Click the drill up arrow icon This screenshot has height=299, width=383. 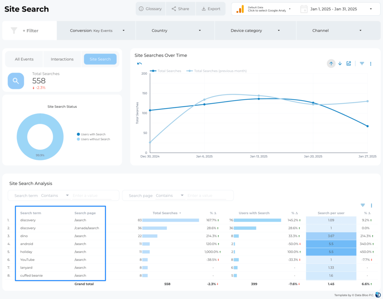pos(331,64)
